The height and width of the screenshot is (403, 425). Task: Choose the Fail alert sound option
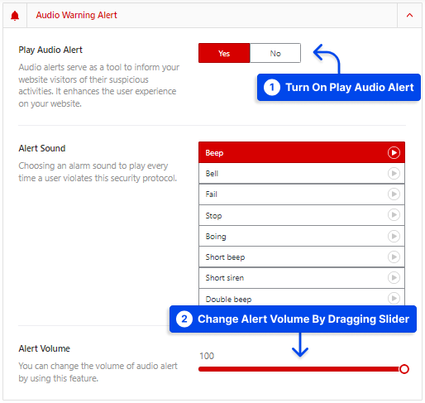[302, 194]
